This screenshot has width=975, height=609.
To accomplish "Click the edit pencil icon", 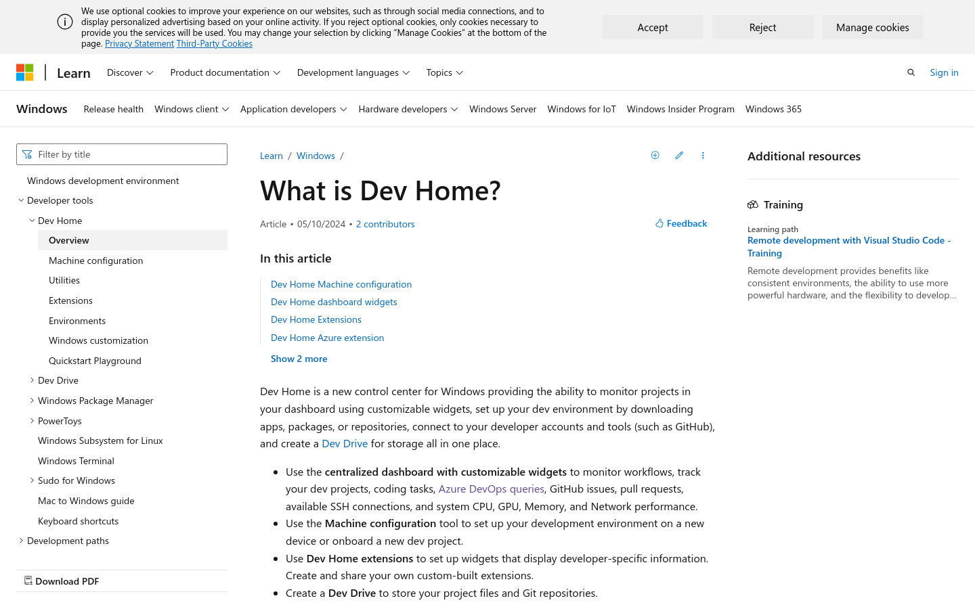I will 679,155.
